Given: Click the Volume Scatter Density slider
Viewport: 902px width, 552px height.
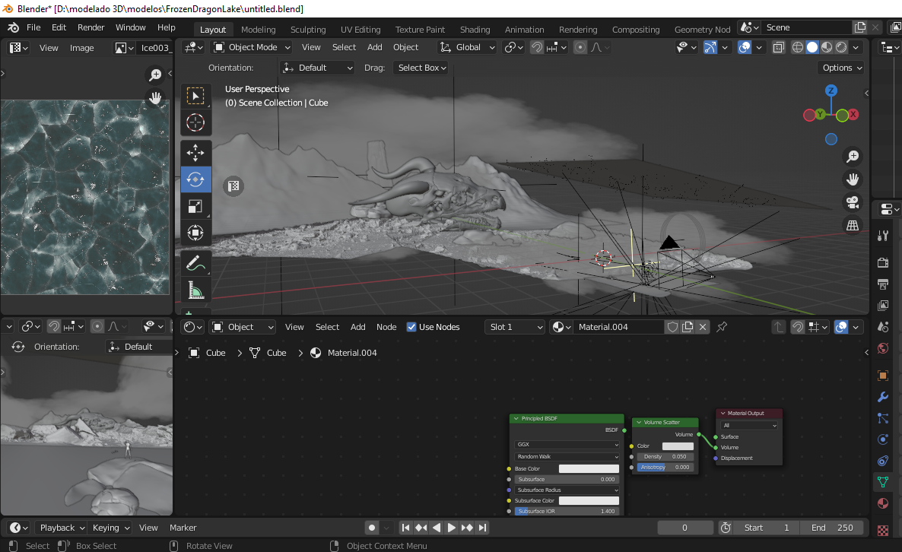Looking at the screenshot, I should click(x=665, y=456).
